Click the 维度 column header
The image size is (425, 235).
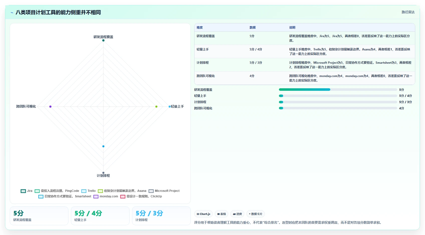coord(200,28)
